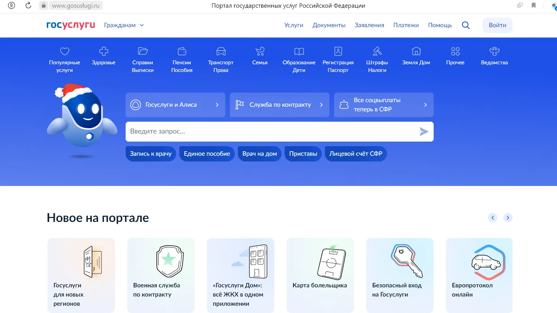Expand the Гражданам dropdown
The height and width of the screenshot is (313, 557).
point(124,25)
